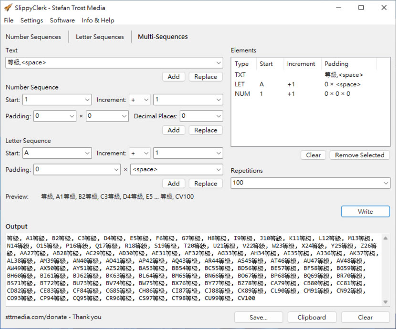Viewport: 396px width, 329px height.
Task: Add the Number Sequence element
Action: [174, 130]
